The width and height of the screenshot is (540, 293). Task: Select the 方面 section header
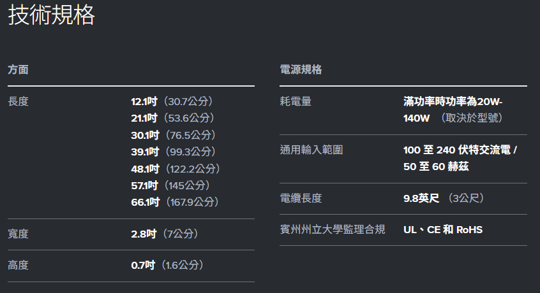(x=18, y=69)
